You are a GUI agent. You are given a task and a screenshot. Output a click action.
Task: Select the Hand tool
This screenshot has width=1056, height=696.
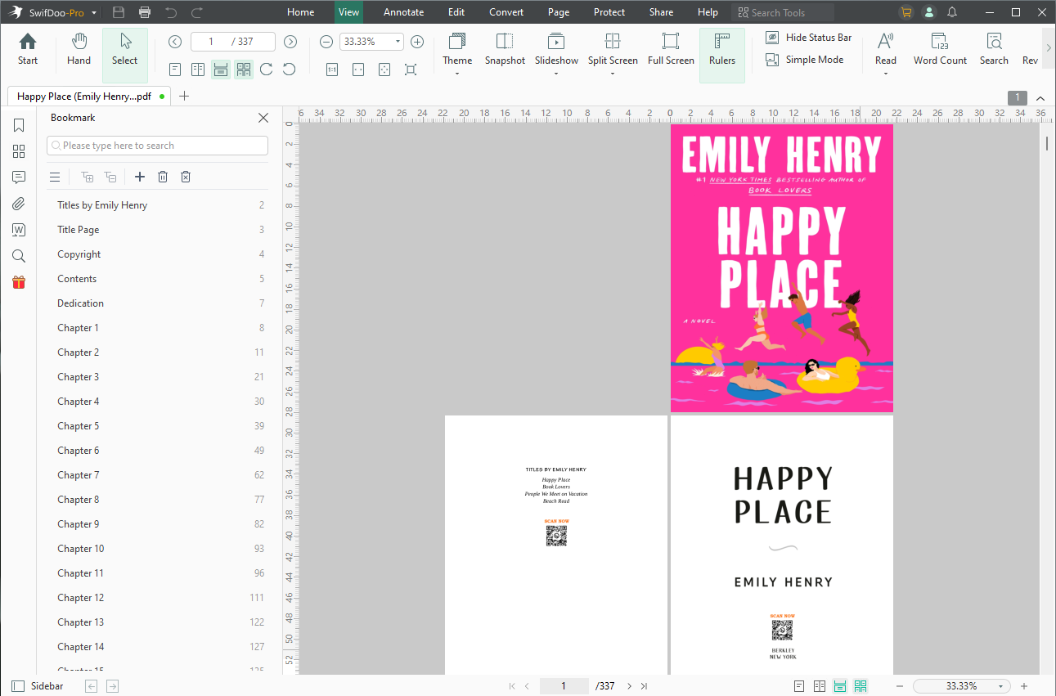[x=79, y=50]
